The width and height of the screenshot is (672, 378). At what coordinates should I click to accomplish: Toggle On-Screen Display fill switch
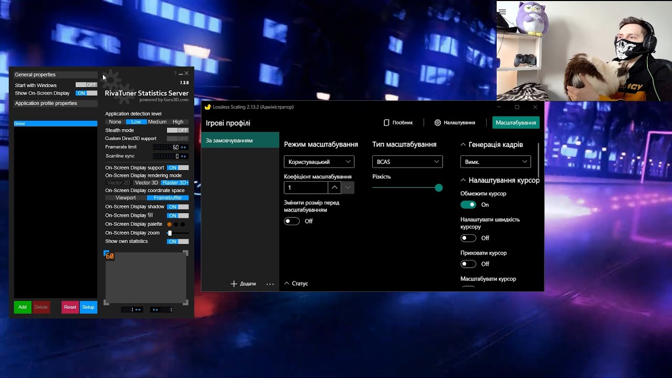tap(177, 216)
